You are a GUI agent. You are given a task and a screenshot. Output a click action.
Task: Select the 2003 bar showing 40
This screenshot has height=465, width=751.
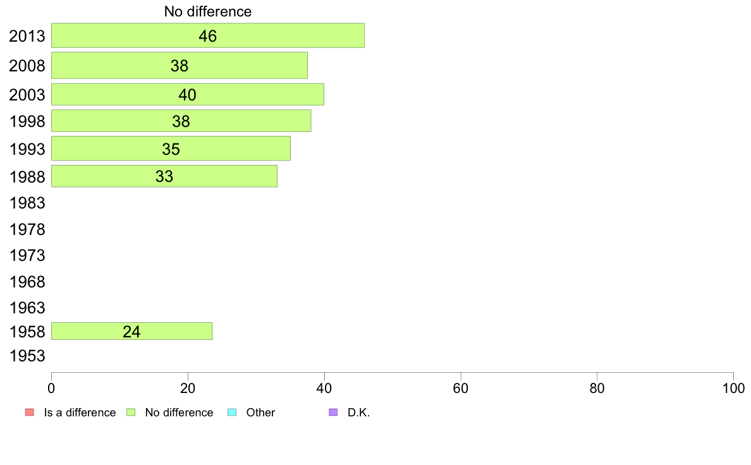tap(187, 94)
